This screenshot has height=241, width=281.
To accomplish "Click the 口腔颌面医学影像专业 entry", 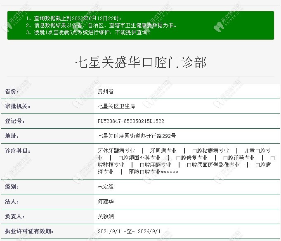I will click(213, 165).
